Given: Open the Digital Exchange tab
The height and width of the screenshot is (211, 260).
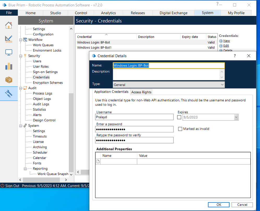Looking at the screenshot, I should [173, 13].
